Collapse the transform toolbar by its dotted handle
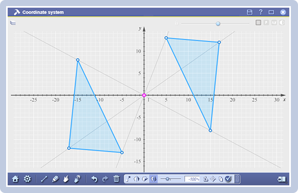The width and height of the screenshot is (298, 193). click(x=237, y=179)
